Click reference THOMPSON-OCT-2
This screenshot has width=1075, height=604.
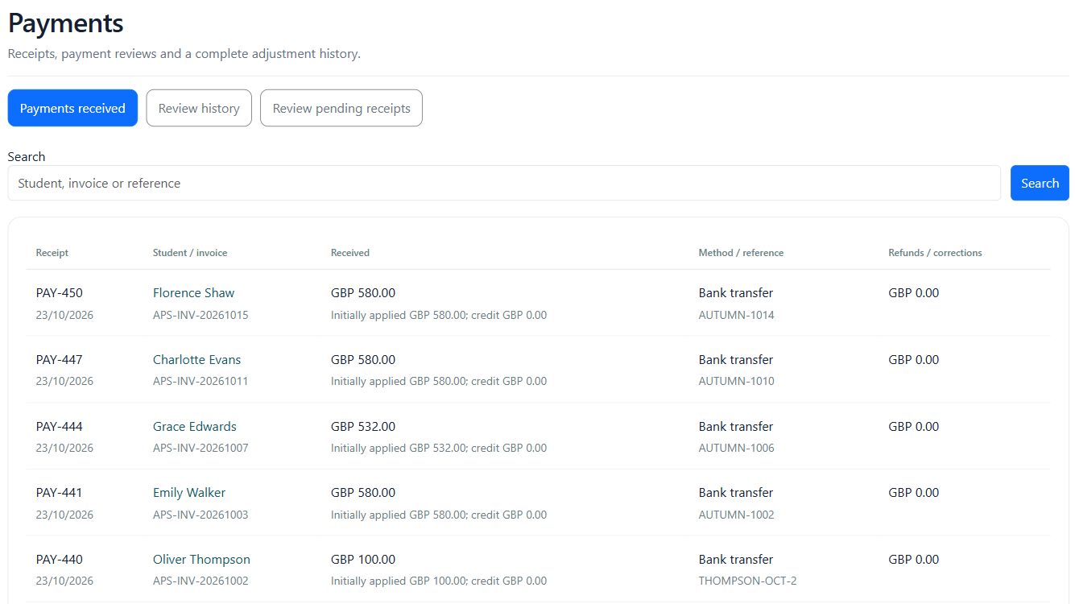click(748, 581)
